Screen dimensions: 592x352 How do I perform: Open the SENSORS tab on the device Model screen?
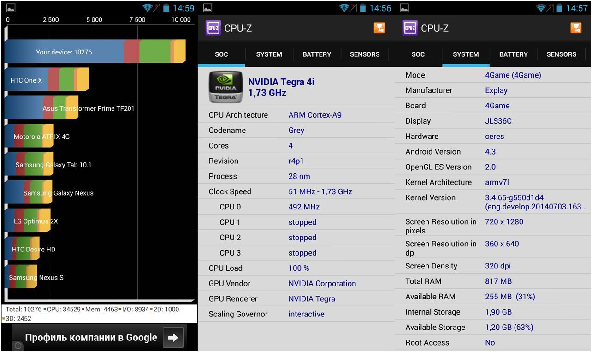(561, 54)
